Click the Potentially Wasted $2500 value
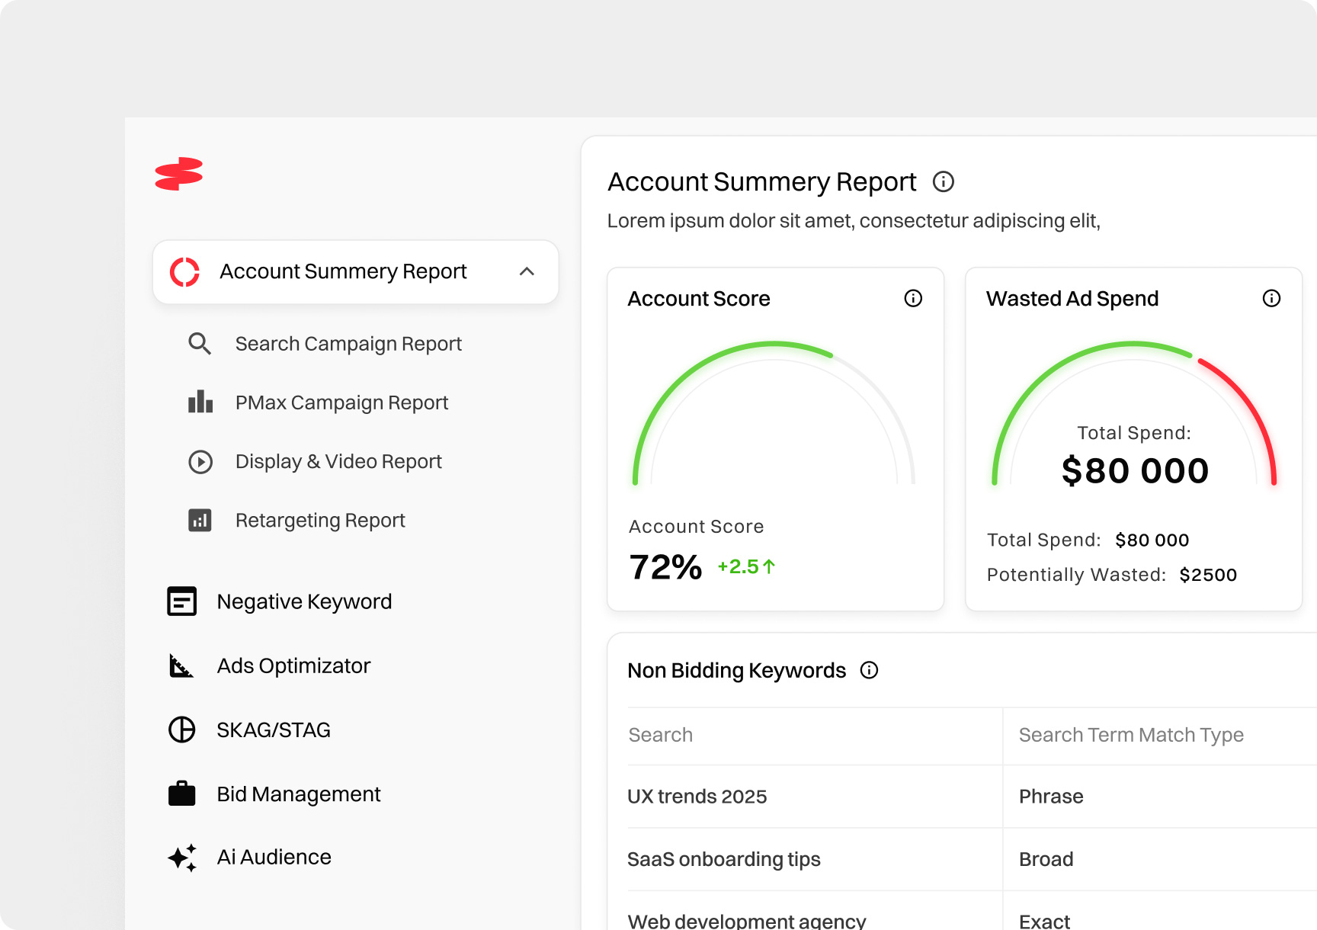Screen dimensions: 1317x930 1208,575
